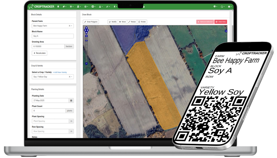Open the award ribbon menu in navbar

115,6
